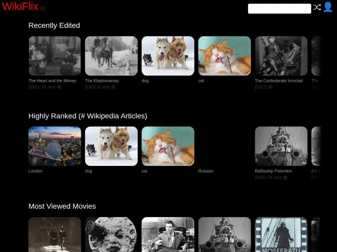Open battleship thumbnail in Most Viewed Movies

[x=224, y=235]
